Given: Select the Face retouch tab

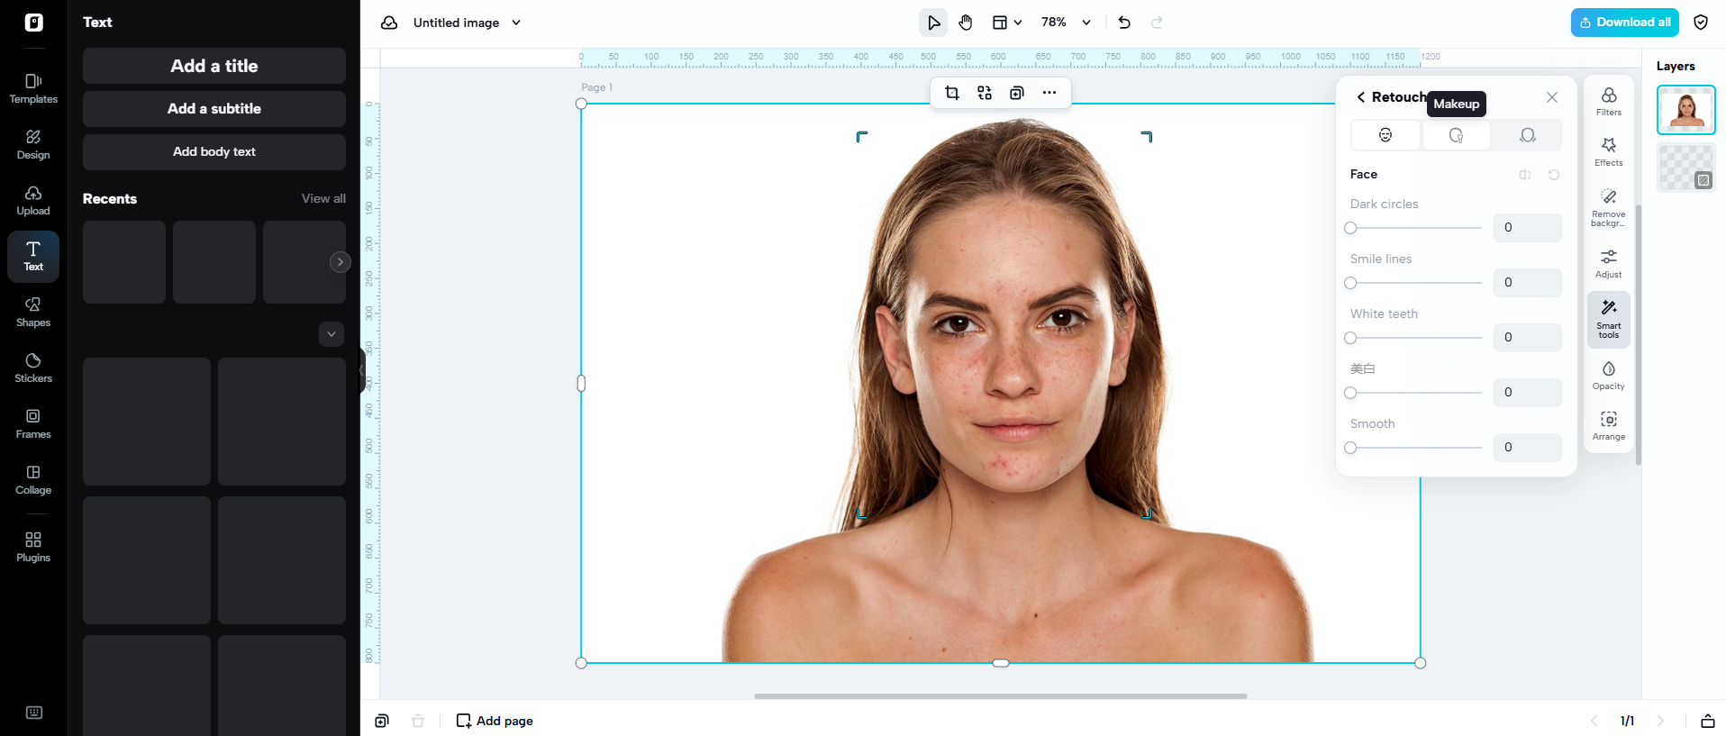Looking at the screenshot, I should [1385, 135].
